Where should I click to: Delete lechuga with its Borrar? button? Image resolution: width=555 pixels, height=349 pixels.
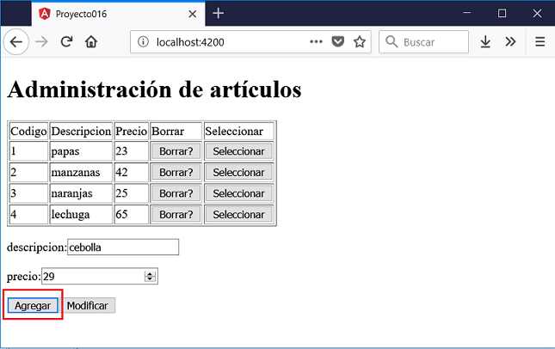(x=176, y=215)
